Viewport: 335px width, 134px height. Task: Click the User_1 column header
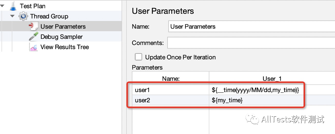click(x=272, y=79)
